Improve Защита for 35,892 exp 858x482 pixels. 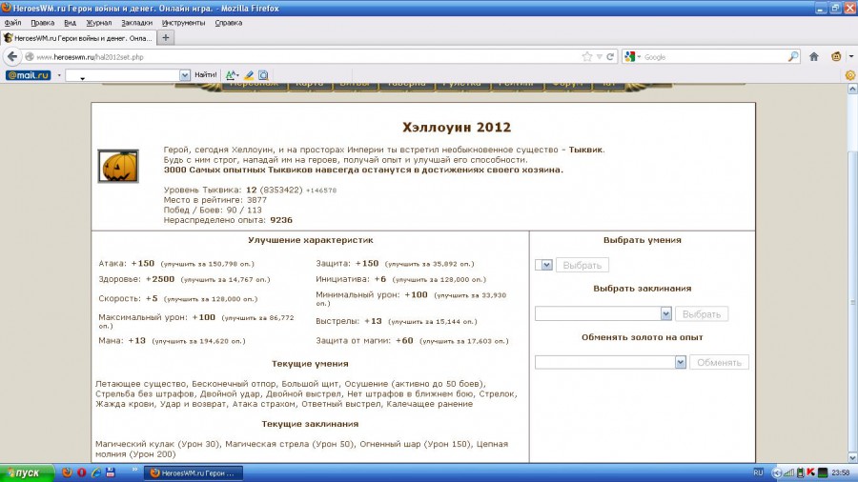[x=429, y=264]
